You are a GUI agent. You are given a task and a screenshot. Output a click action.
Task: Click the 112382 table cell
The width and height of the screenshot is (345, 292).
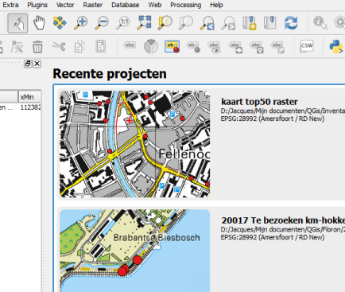[x=31, y=107]
